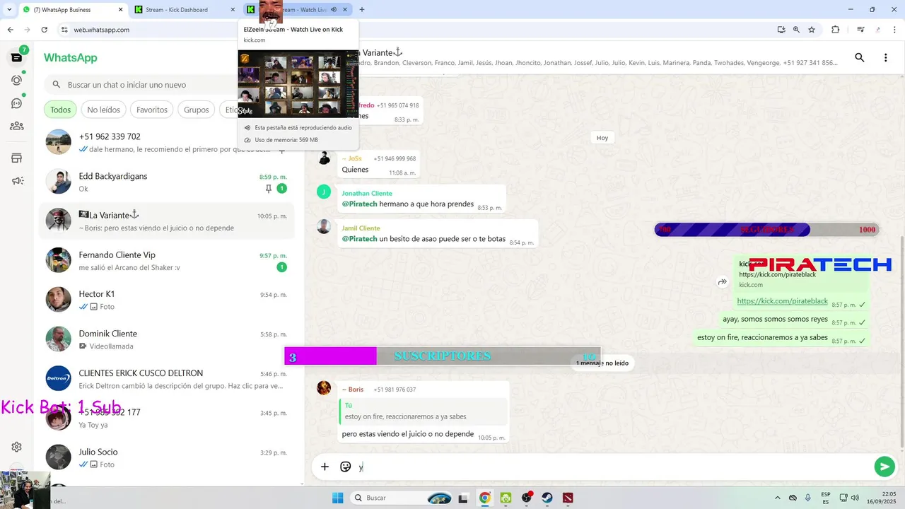Open the Windows Start menu
Viewport: 905px width, 509px height.
338,498
